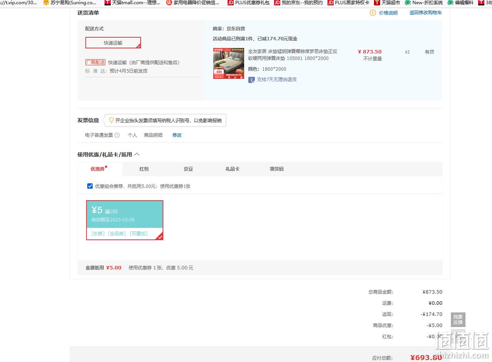Click the 7-day return badge icon
Screen dimensions: 492x362
coord(251,80)
